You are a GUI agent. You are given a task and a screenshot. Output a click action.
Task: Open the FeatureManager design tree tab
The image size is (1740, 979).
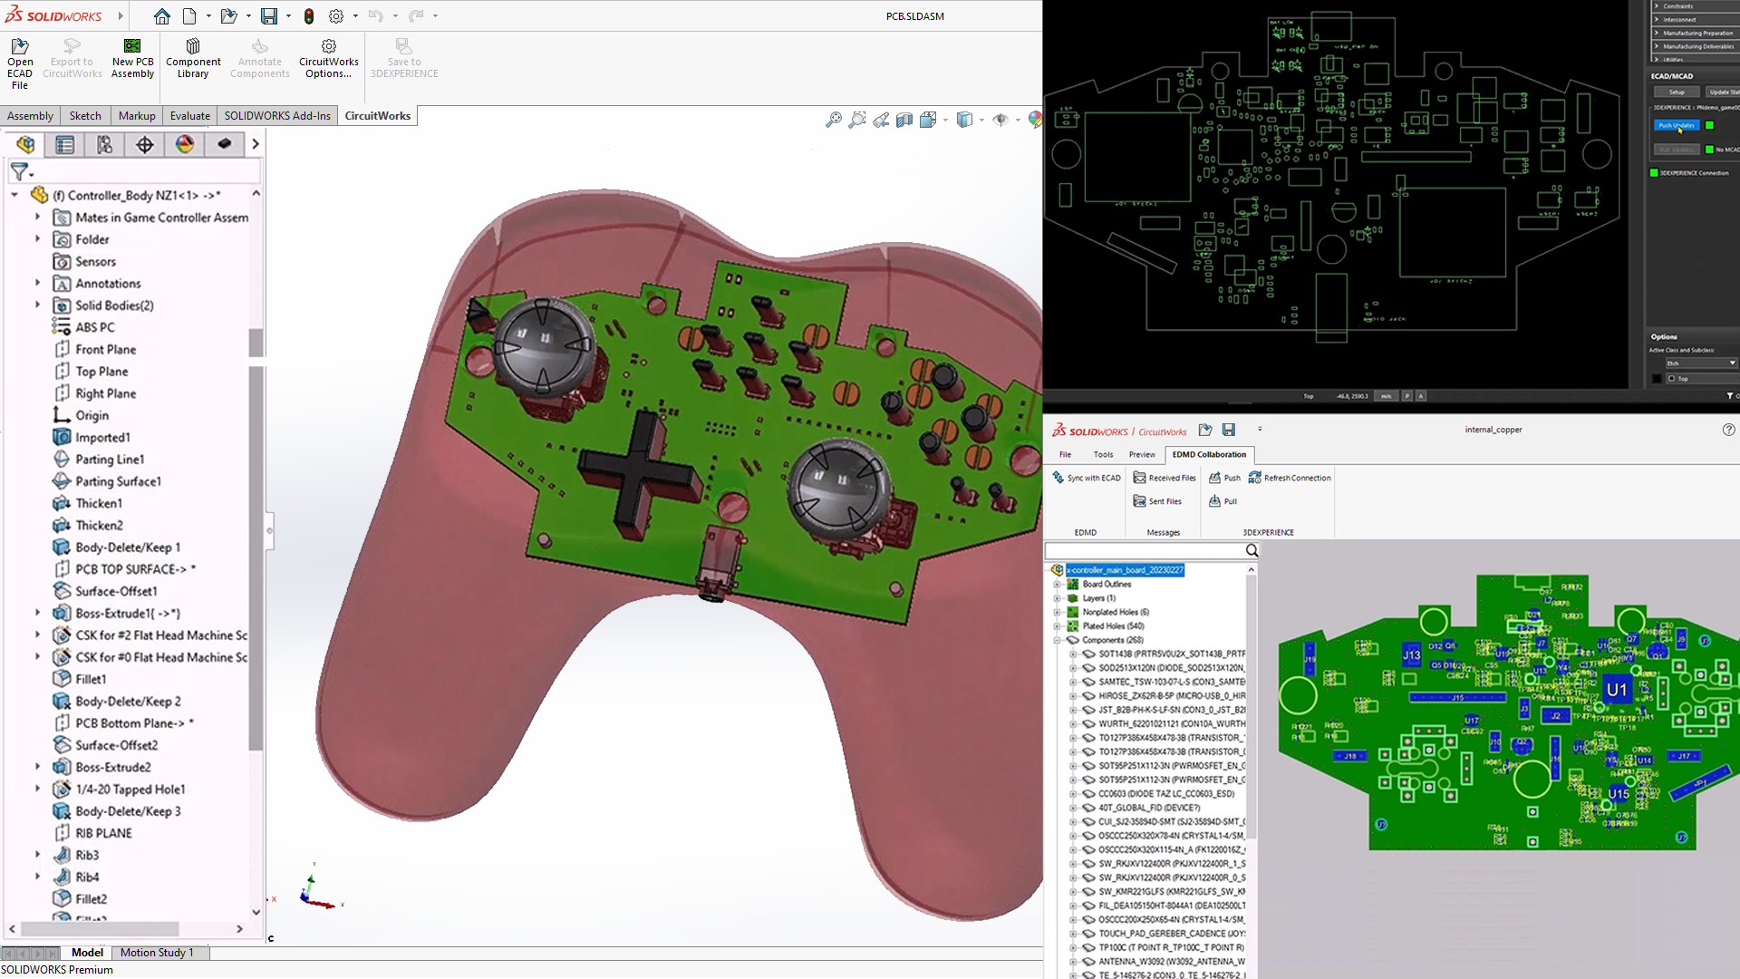tap(25, 144)
